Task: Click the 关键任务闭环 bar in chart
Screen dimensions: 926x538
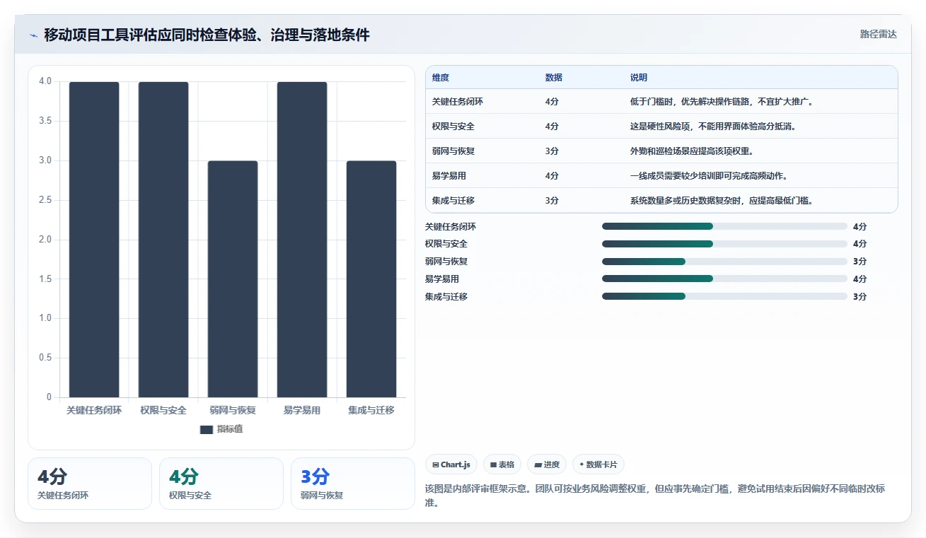Action: [x=94, y=240]
